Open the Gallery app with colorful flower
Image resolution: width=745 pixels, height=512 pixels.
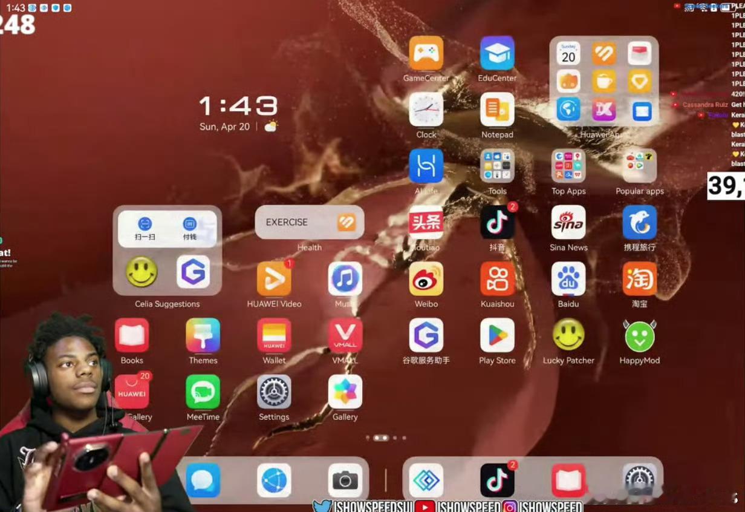(x=345, y=392)
